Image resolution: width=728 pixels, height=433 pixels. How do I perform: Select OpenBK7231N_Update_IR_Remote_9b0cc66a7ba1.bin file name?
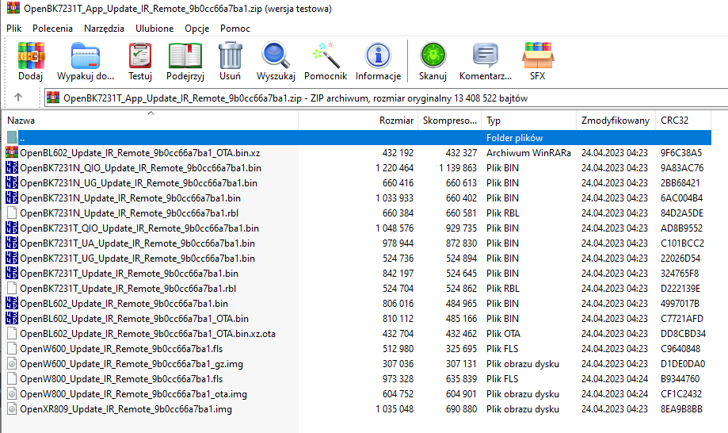pos(130,198)
